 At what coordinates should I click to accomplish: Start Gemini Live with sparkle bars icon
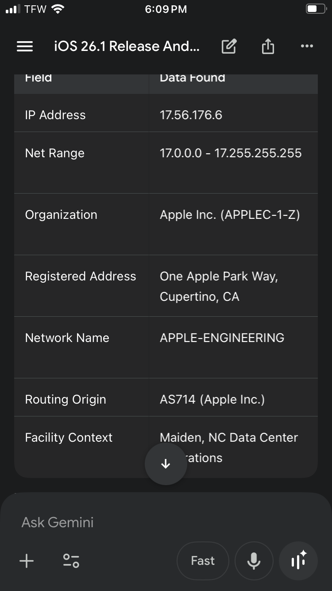[x=298, y=561]
